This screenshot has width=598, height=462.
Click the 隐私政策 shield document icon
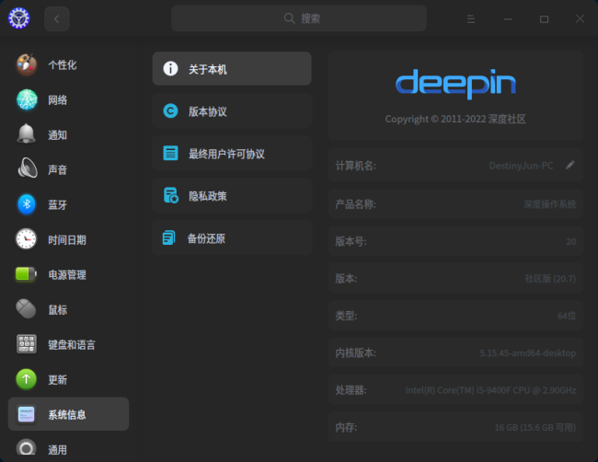171,195
